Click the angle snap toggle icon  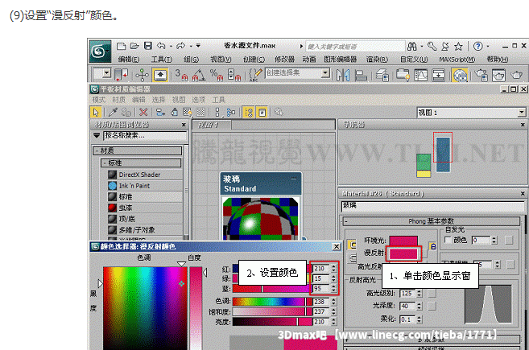199,75
